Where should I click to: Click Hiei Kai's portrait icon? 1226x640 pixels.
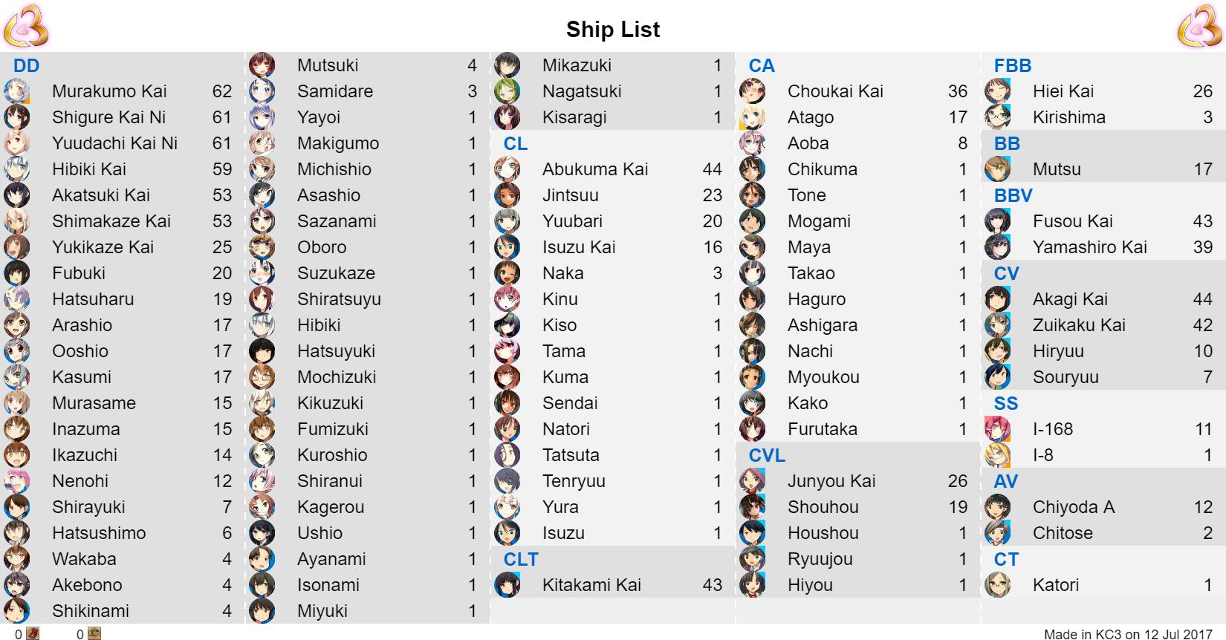997,91
